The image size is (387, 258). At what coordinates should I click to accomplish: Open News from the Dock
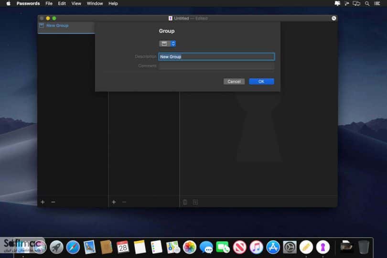(240, 247)
